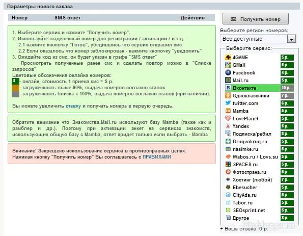This screenshot has width=303, height=236.
Task: Click the Хостинг (любой) icon
Action: click(228, 179)
